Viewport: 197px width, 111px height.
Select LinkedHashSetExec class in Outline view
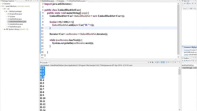tap(188, 65)
